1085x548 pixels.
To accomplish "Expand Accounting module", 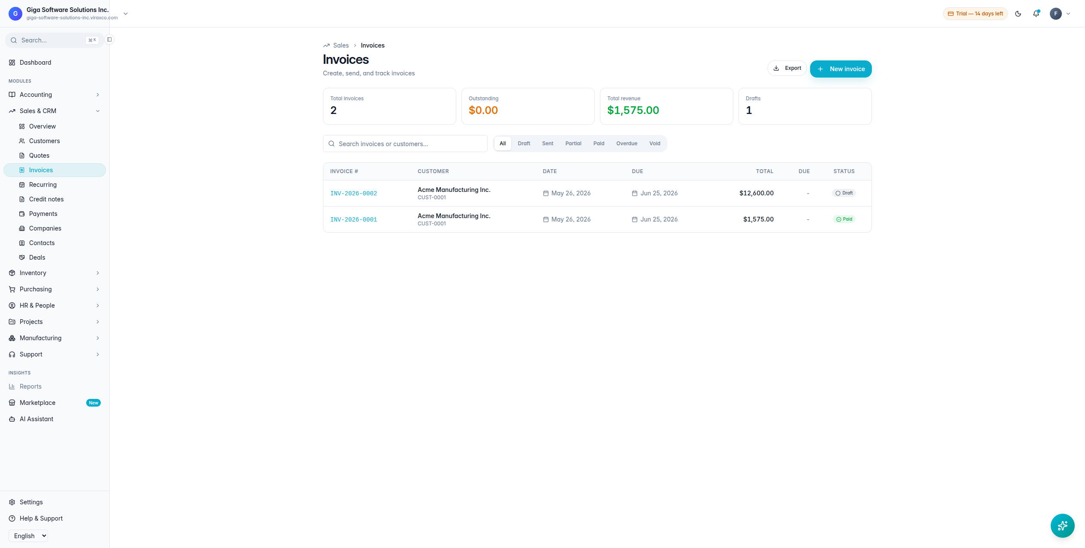I will point(54,95).
